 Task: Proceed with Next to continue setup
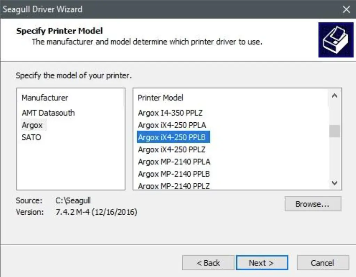coord(262,262)
